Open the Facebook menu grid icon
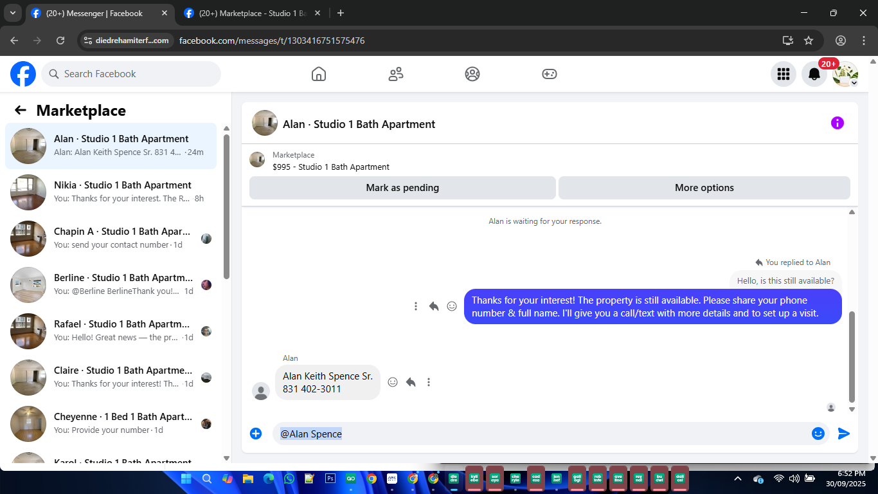Screen dimensions: 878x494 pyautogui.click(x=783, y=74)
